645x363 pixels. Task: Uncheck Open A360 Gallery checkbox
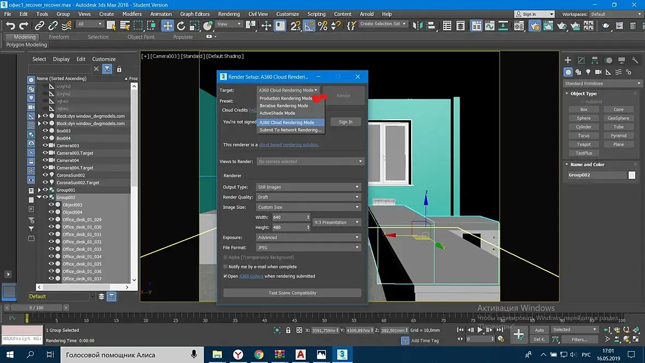click(225, 276)
